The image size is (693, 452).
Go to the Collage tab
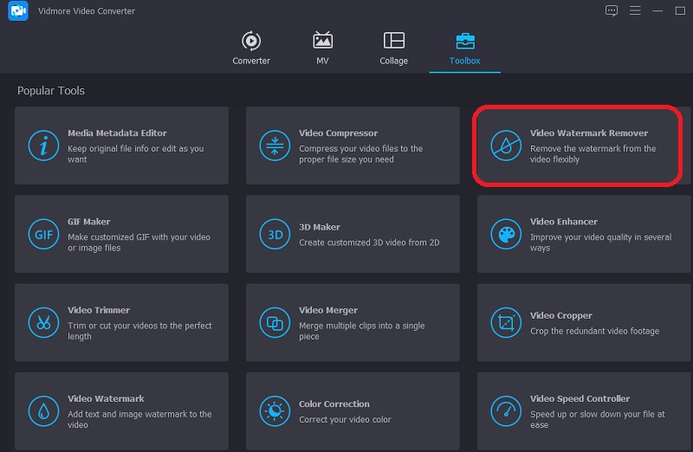tap(393, 48)
